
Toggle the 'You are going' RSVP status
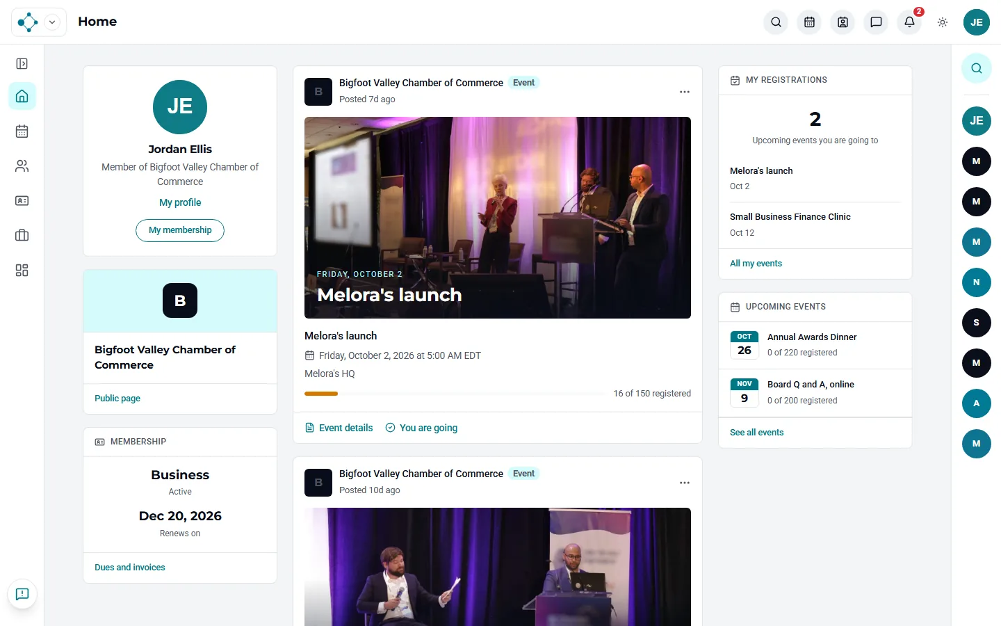click(x=421, y=428)
